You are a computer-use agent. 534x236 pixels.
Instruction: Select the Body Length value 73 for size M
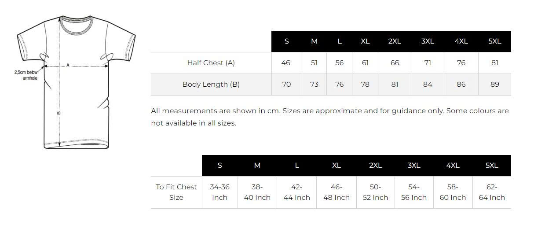coord(314,85)
